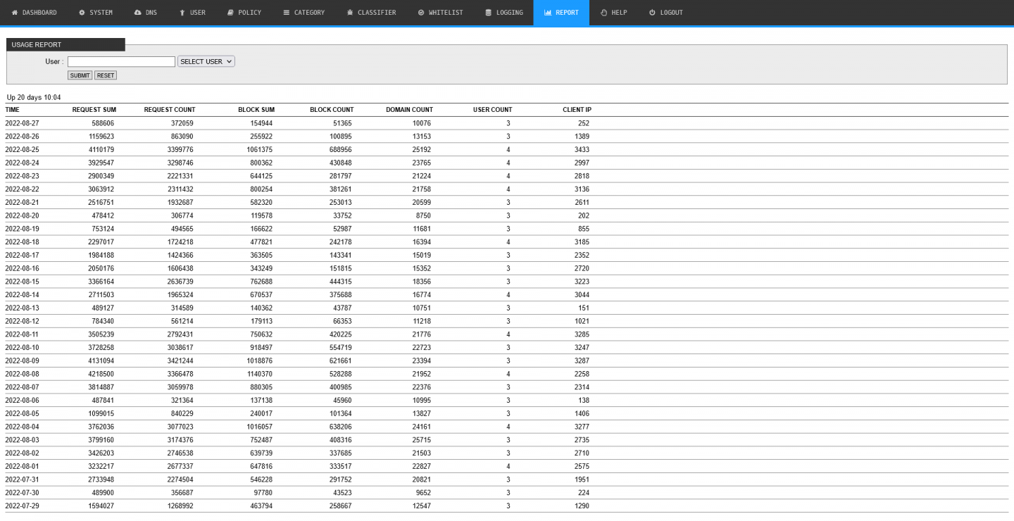This screenshot has width=1014, height=521.
Task: Click the DNS cloud icon
Action: 137,13
